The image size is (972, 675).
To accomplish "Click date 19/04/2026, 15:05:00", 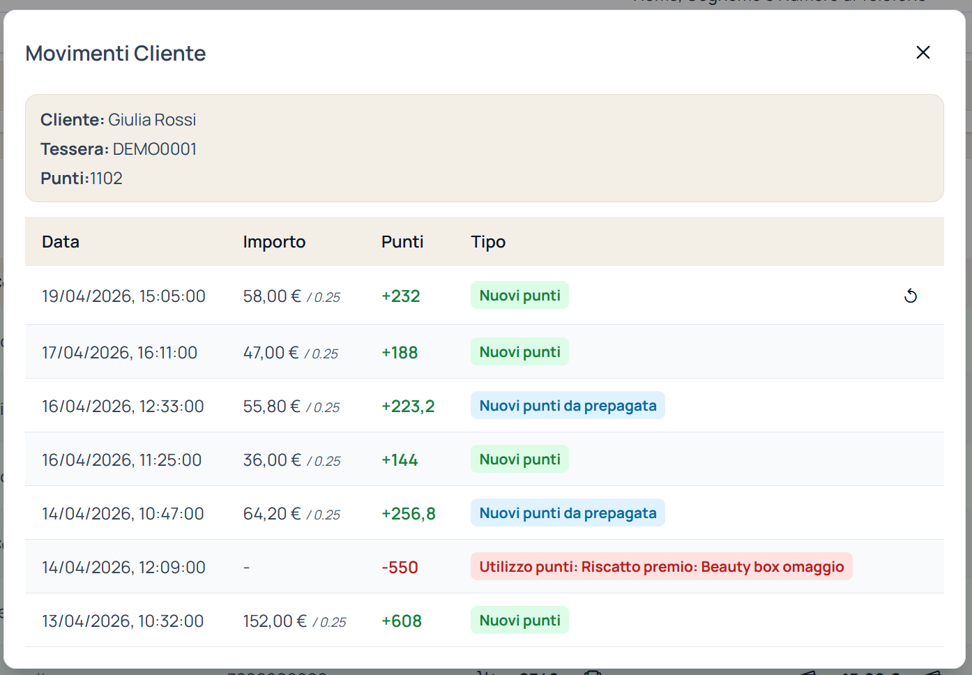I will point(123,296).
